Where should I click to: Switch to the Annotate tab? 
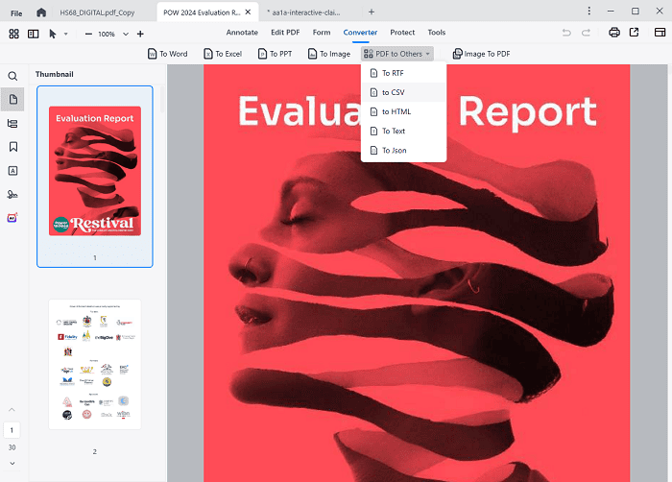click(242, 33)
